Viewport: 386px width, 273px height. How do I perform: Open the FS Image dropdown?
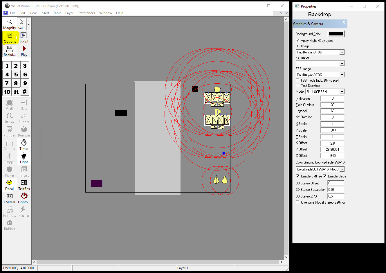342,64
